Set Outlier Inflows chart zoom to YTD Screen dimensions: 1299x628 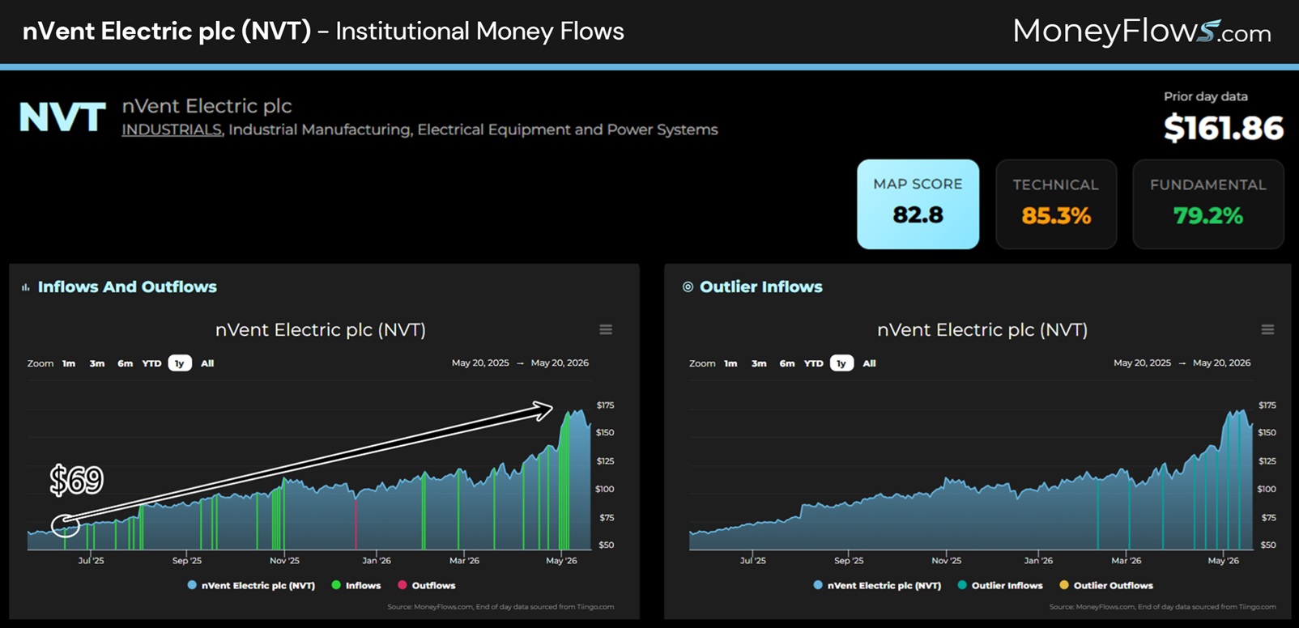point(813,363)
